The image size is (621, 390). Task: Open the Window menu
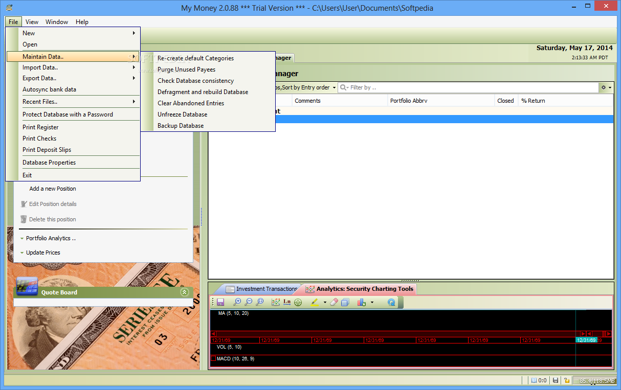pyautogui.click(x=57, y=22)
